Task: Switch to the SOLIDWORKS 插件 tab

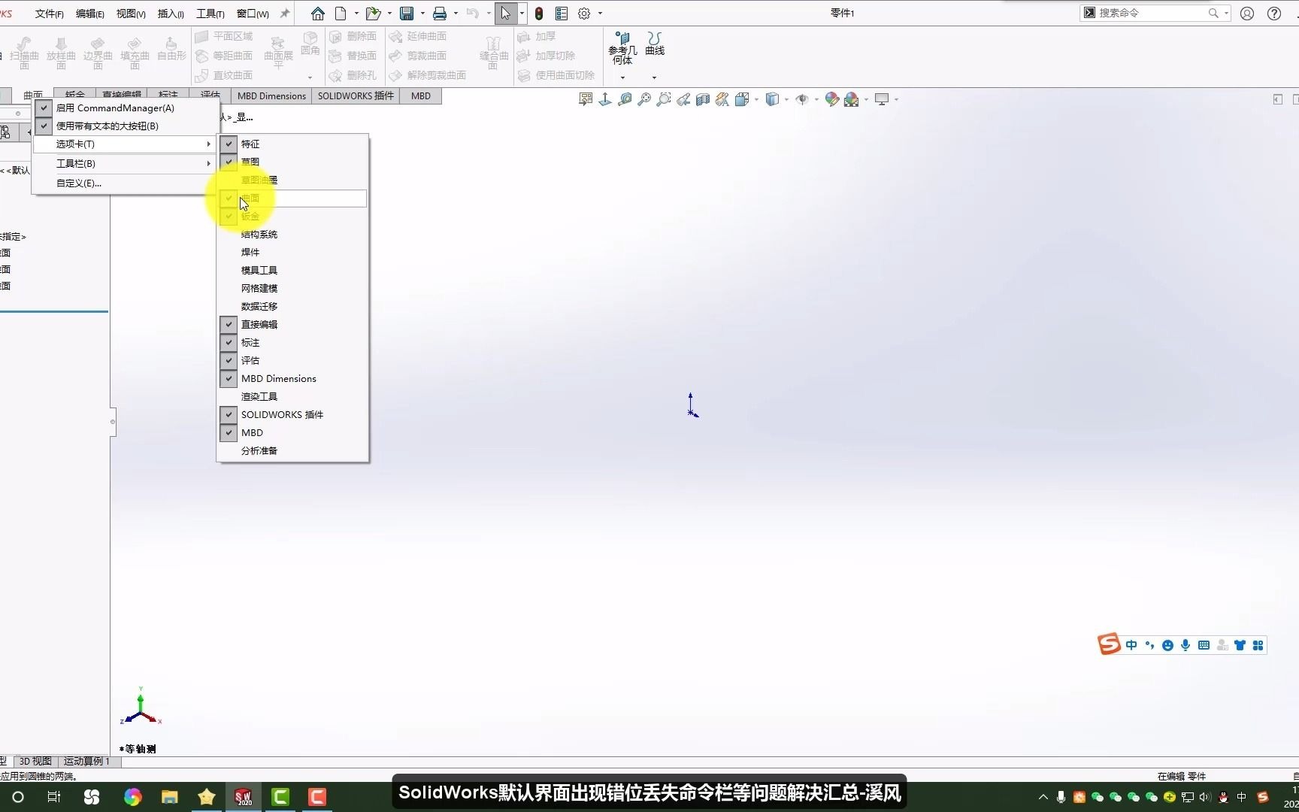Action: pos(356,95)
